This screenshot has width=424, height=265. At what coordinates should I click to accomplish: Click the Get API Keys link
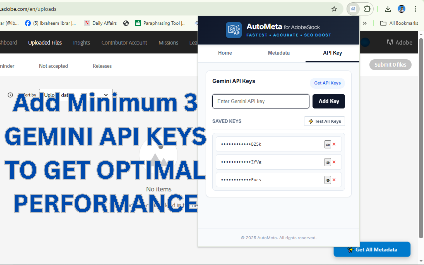point(327,83)
